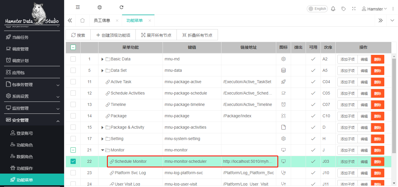Toggle the select-all header checkbox
The image size is (398, 187).
73,47
